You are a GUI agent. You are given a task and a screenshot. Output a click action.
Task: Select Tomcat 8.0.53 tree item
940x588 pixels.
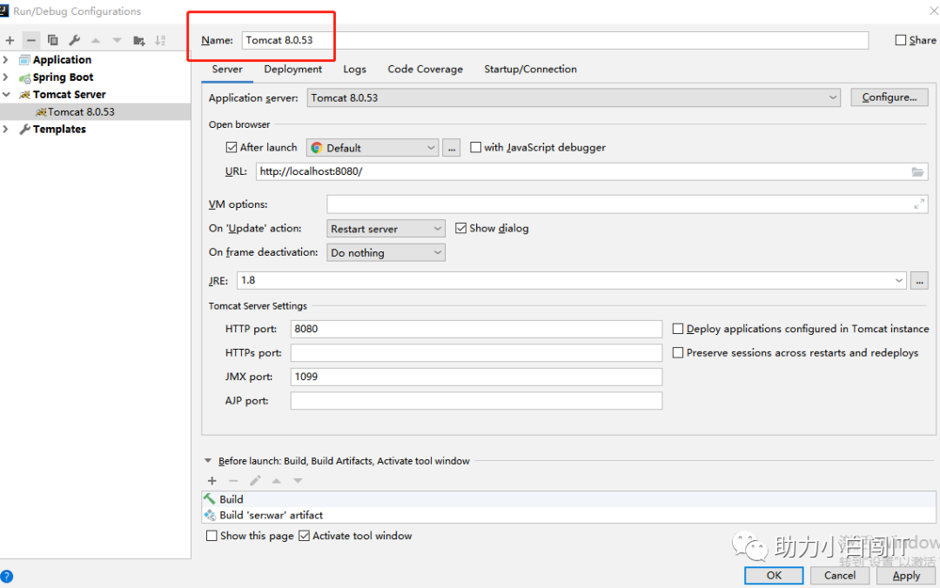(x=96, y=112)
